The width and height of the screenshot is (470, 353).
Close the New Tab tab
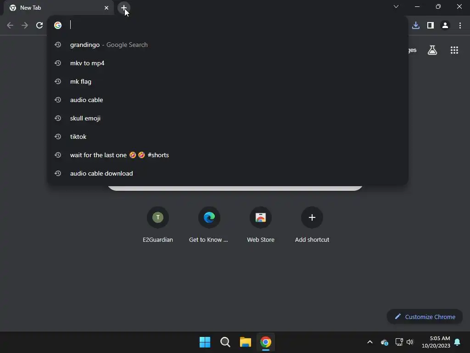(106, 8)
